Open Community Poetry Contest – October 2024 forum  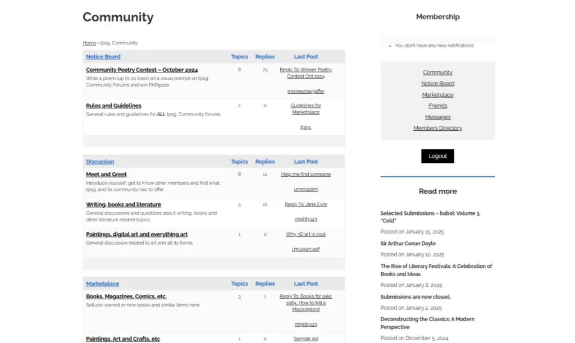pyautogui.click(x=142, y=70)
